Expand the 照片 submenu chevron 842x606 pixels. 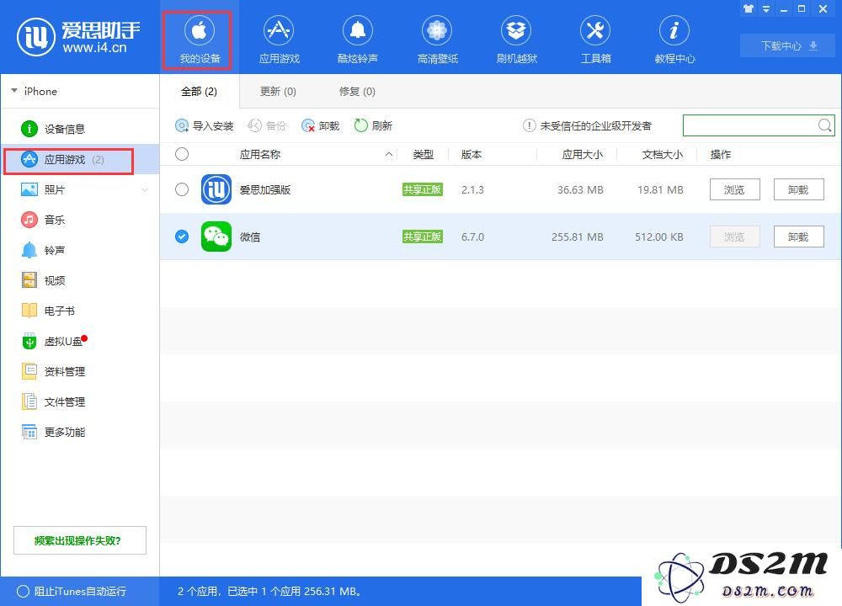point(145,189)
